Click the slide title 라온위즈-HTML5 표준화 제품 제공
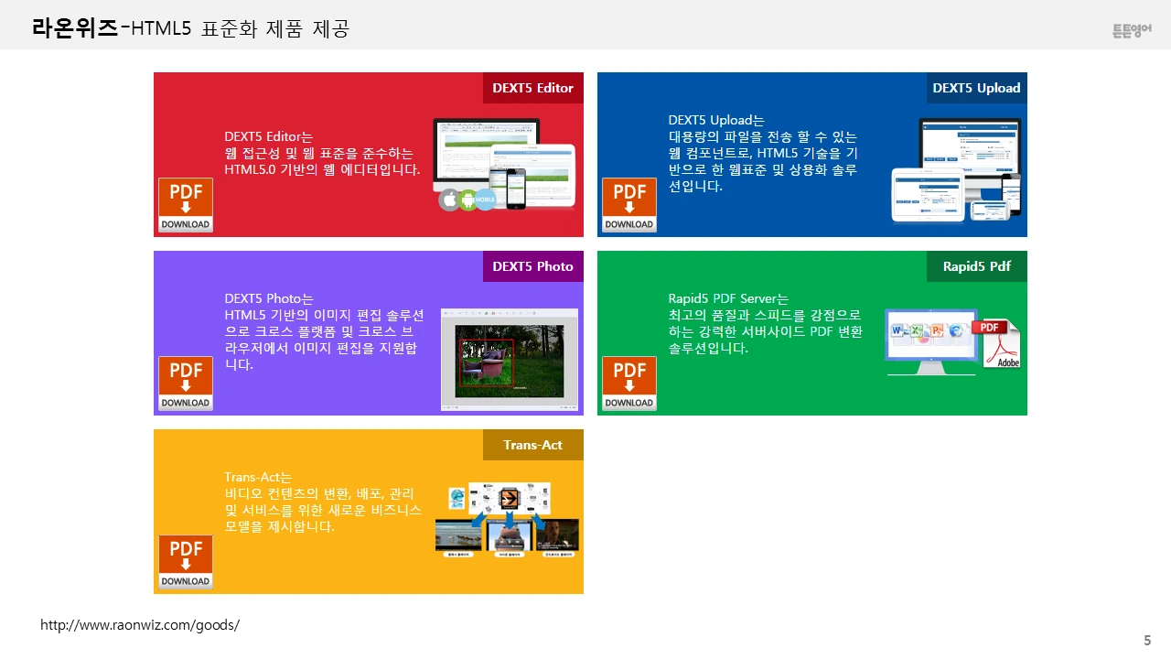The width and height of the screenshot is (1171, 659). (x=190, y=28)
